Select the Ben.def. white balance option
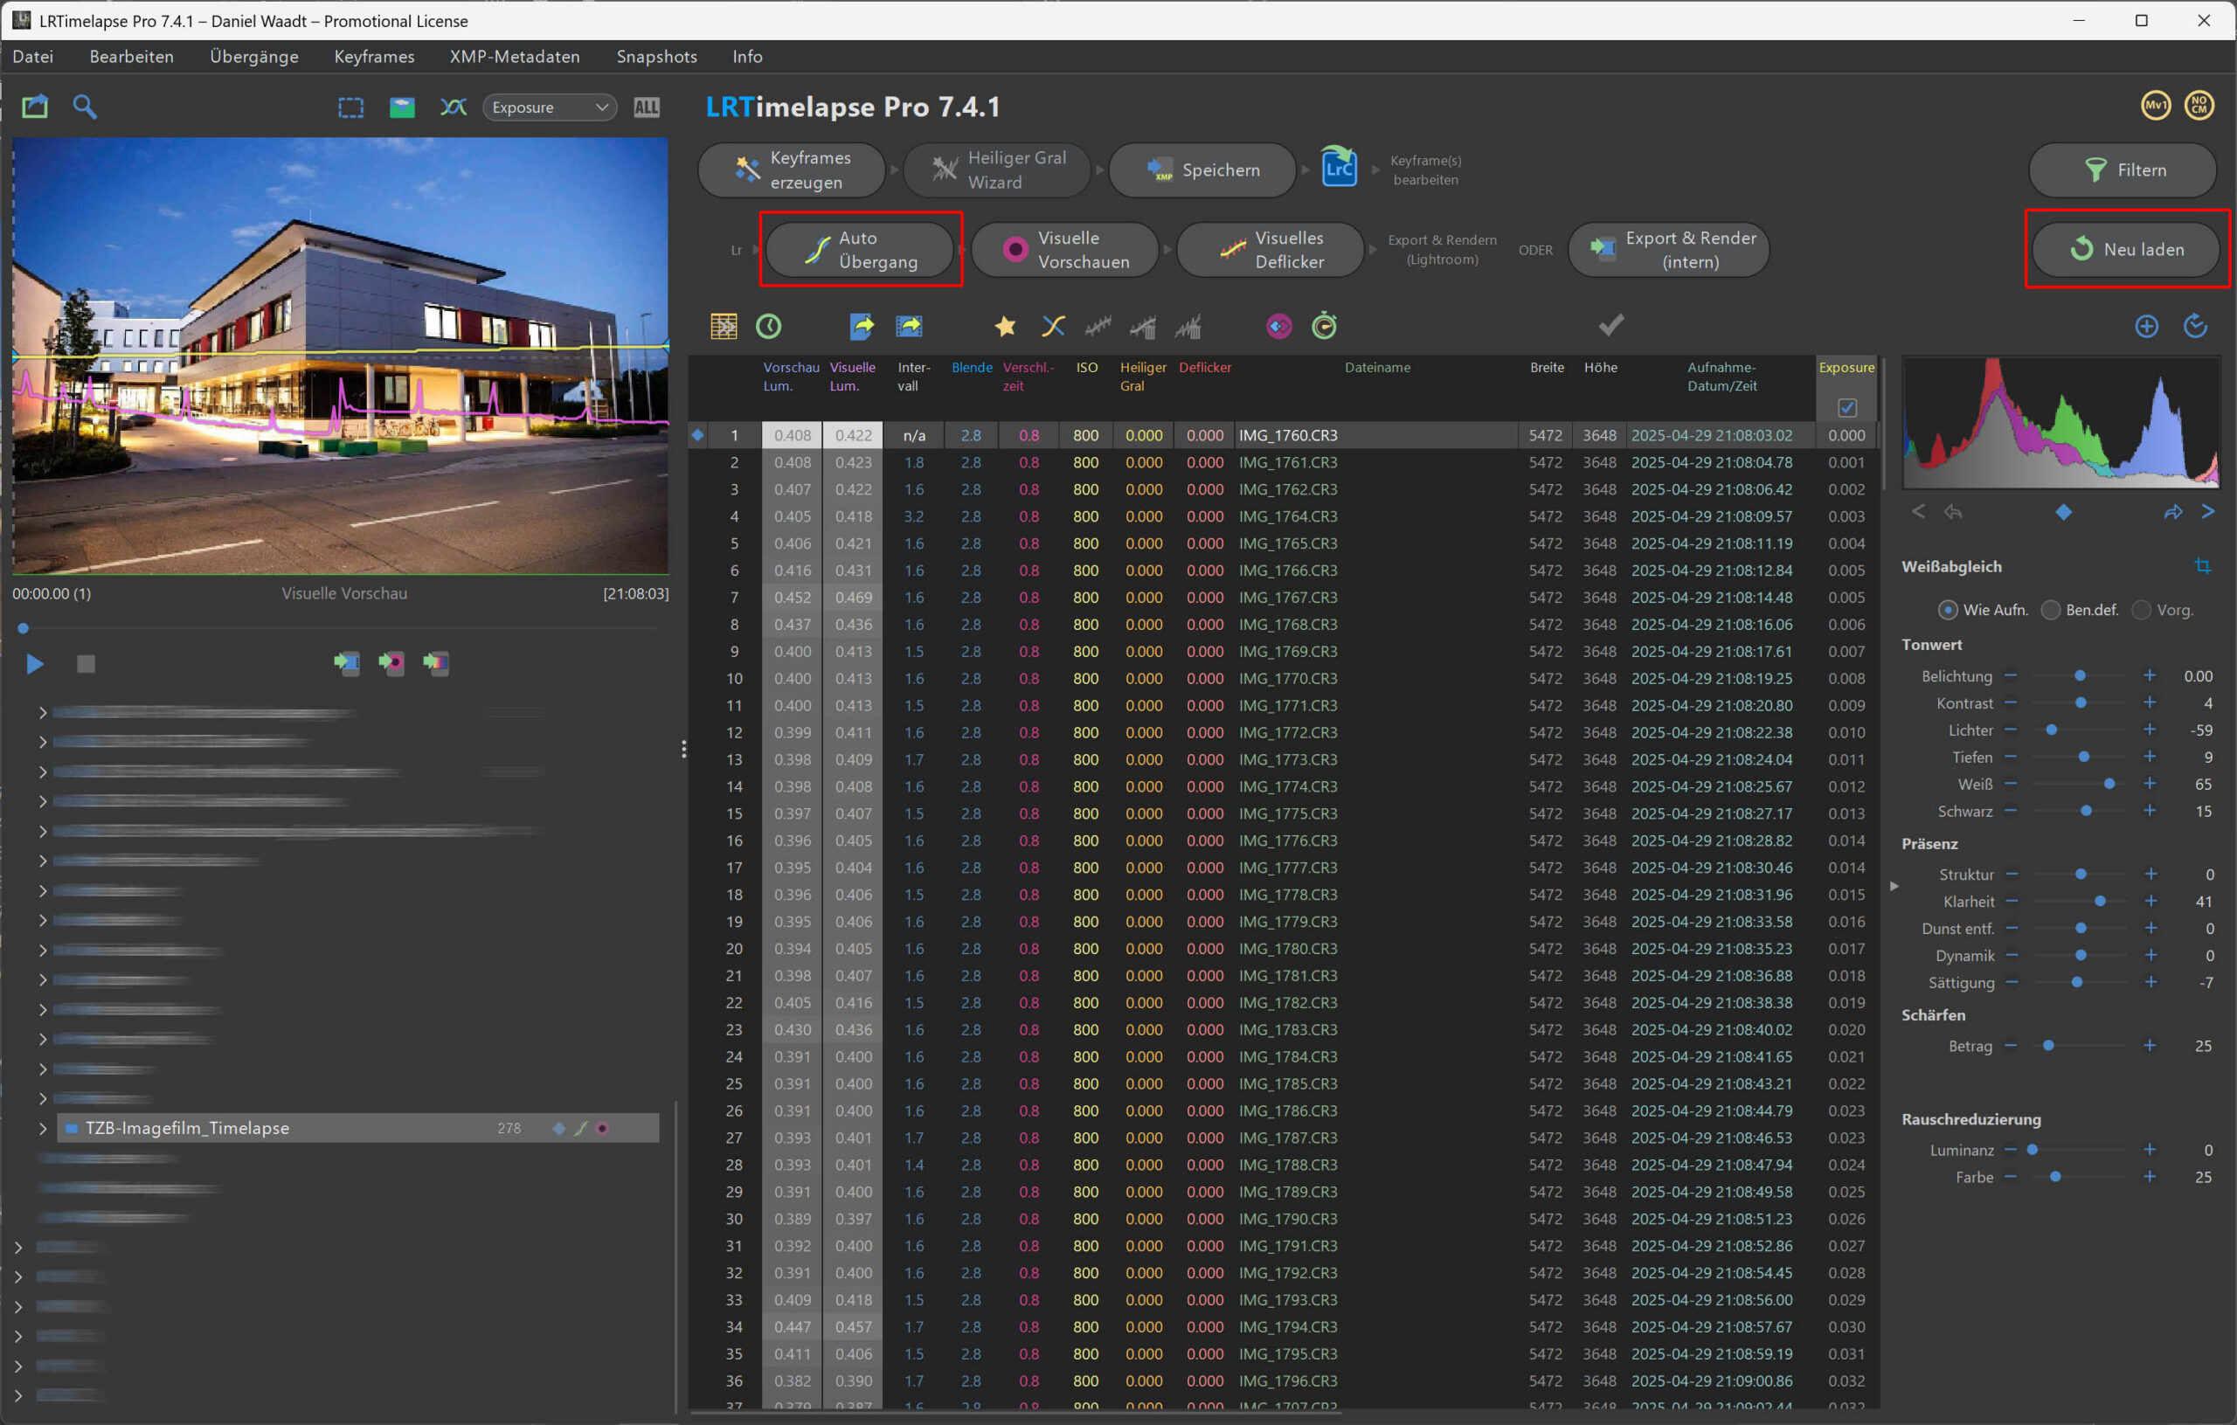Image resolution: width=2237 pixels, height=1425 pixels. click(2050, 611)
